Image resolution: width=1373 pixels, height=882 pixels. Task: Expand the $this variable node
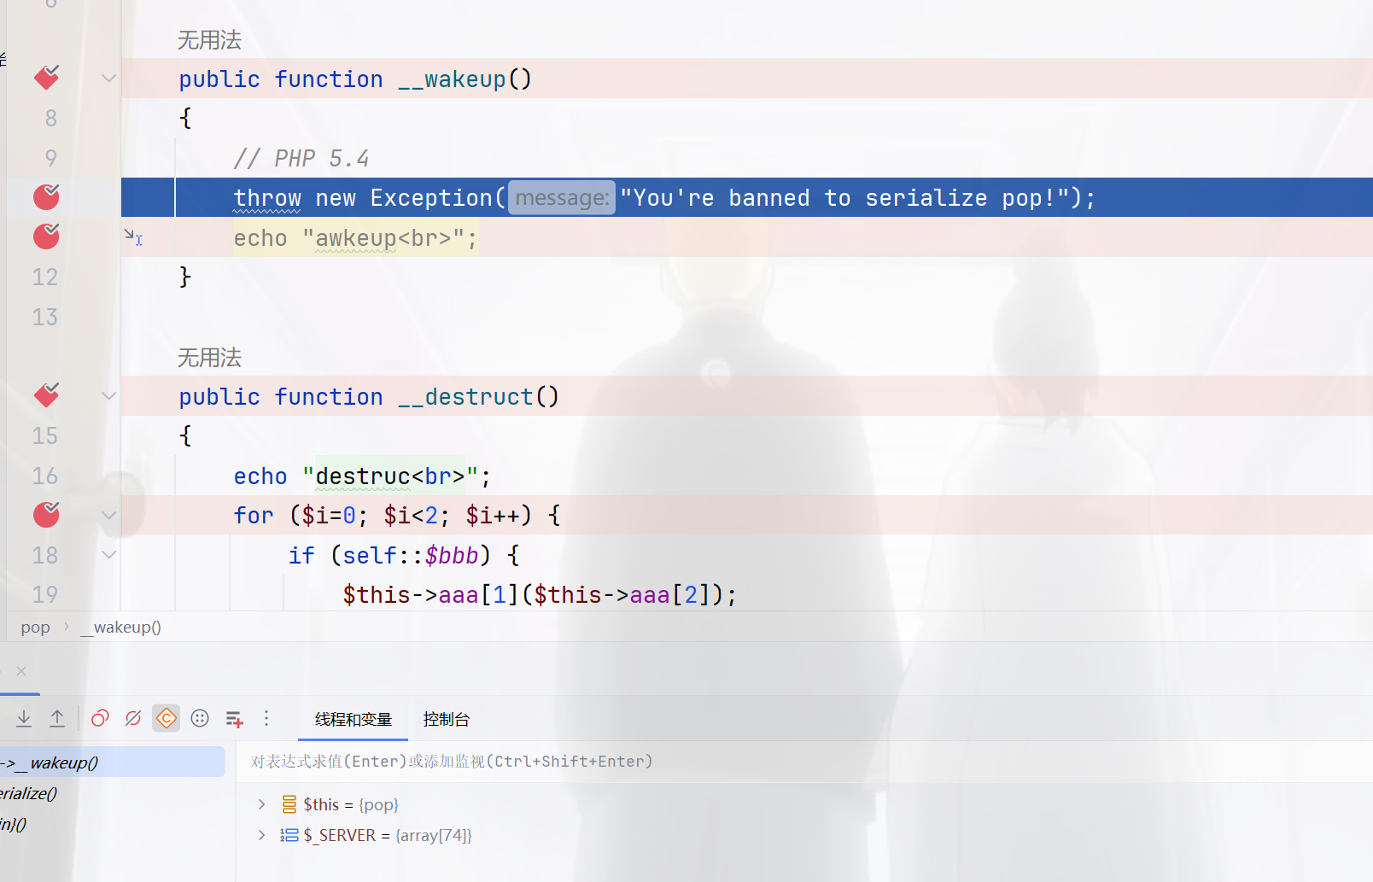coord(262,804)
